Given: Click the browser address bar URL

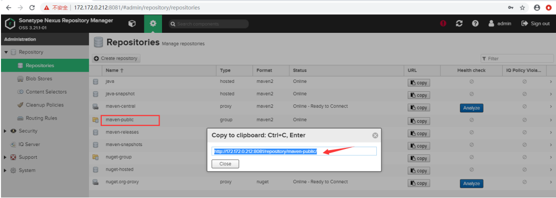Looking at the screenshot, I should [x=137, y=7].
